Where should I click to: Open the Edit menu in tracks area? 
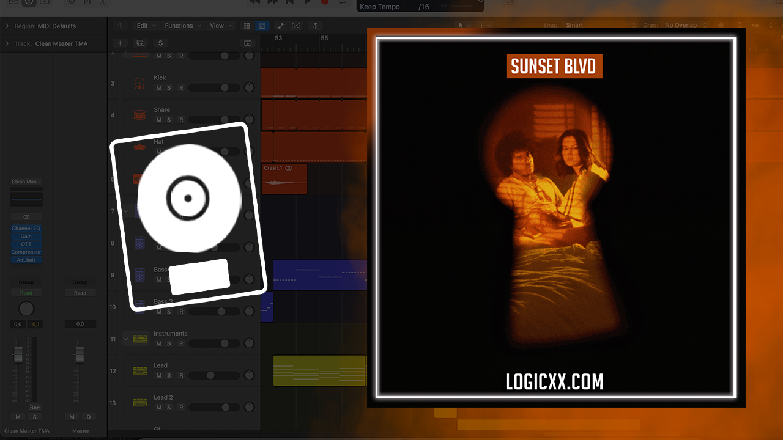[x=146, y=26]
